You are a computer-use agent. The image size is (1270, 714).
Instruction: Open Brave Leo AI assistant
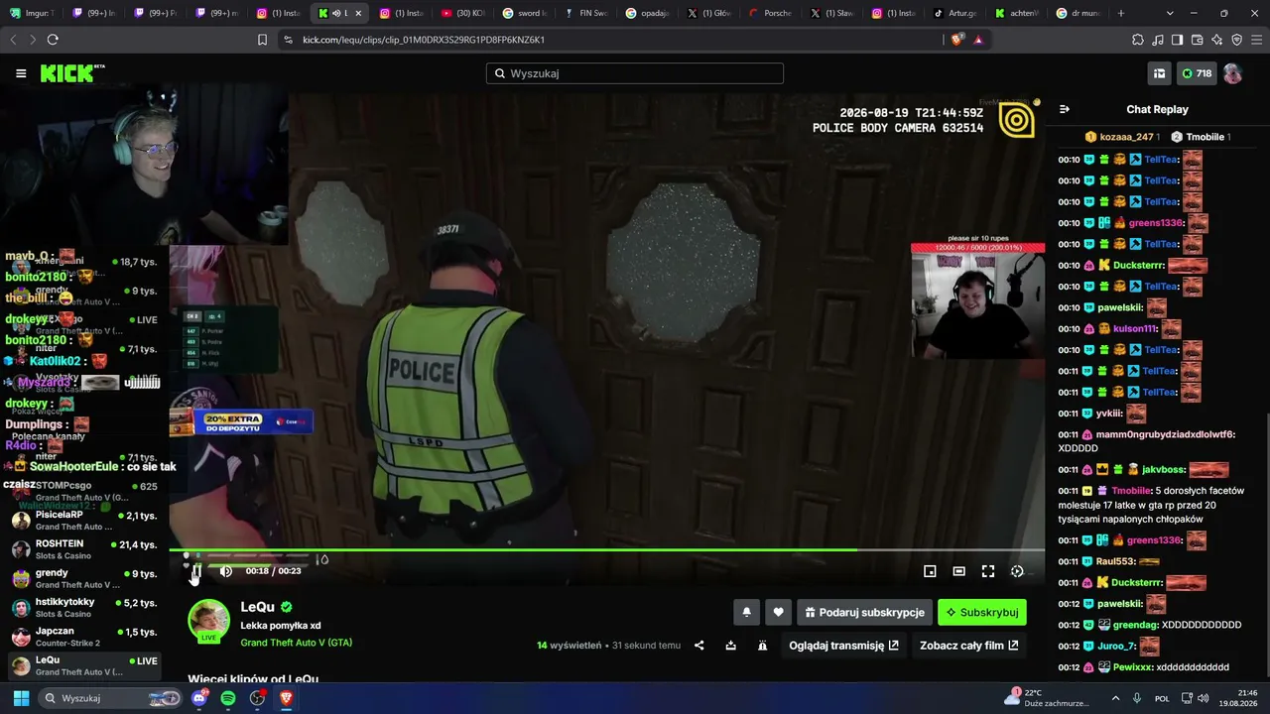tap(1216, 40)
